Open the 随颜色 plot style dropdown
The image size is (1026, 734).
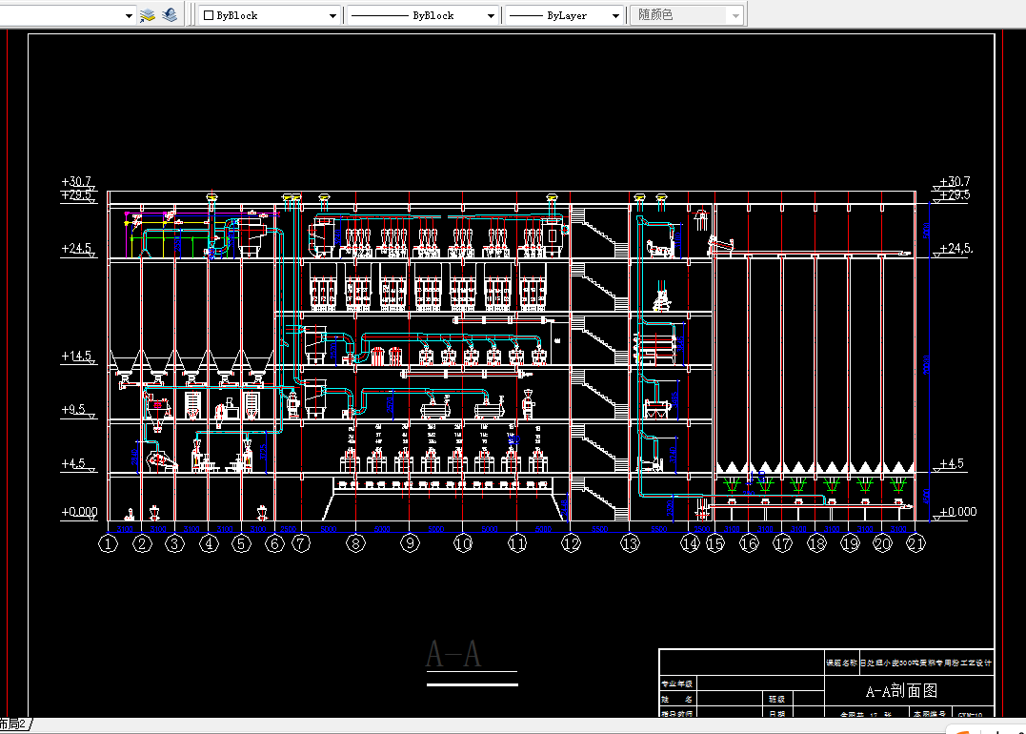pyautogui.click(x=735, y=15)
